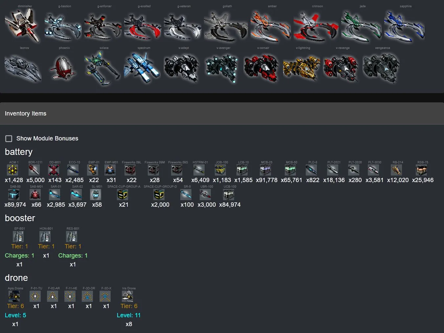Pick the crimson ship design
The height and width of the screenshot is (333, 444).
(316, 26)
